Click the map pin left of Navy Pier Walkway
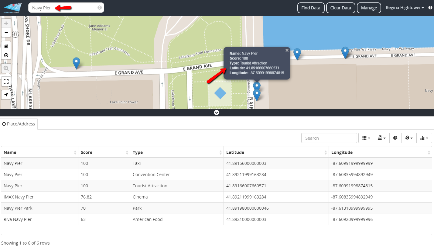The height and width of the screenshot is (250, 434). coord(297,54)
